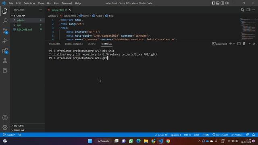The height and width of the screenshot is (145, 258).
Task: Open the Go menu
Action: [49, 3]
